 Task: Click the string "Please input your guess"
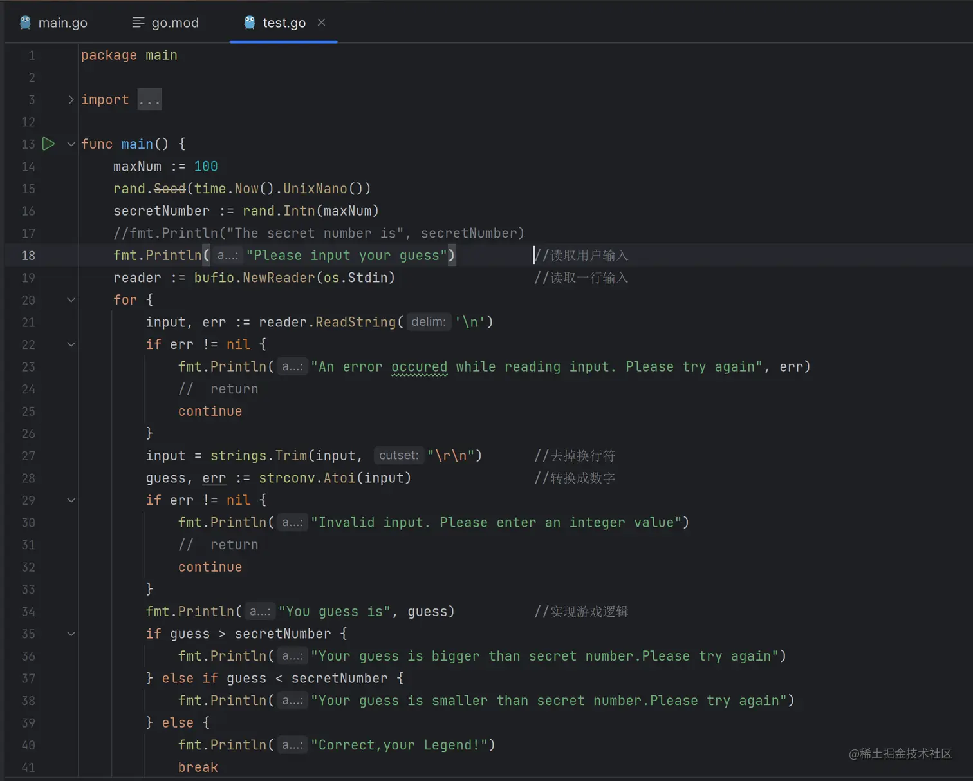coord(347,256)
